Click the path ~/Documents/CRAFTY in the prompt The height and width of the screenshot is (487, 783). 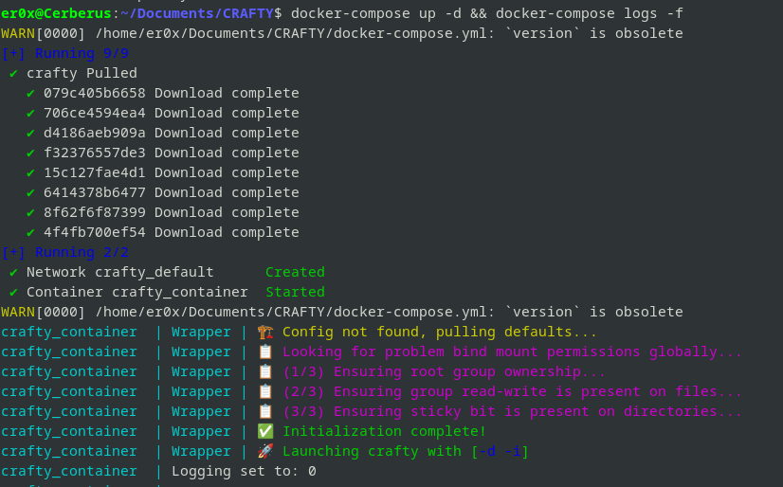click(197, 13)
